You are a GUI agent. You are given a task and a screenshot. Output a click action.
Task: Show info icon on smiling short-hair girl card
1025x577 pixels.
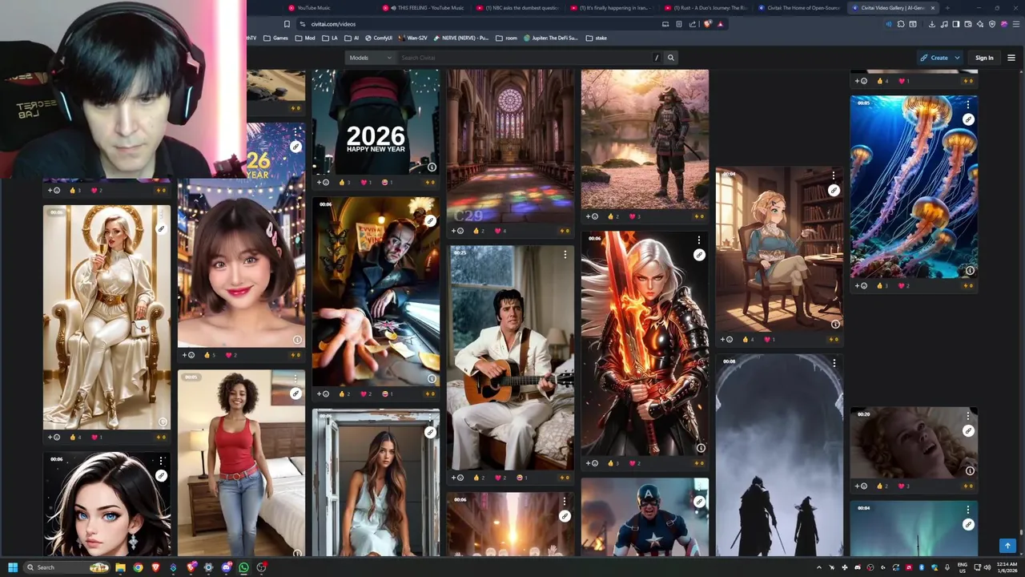tap(297, 340)
